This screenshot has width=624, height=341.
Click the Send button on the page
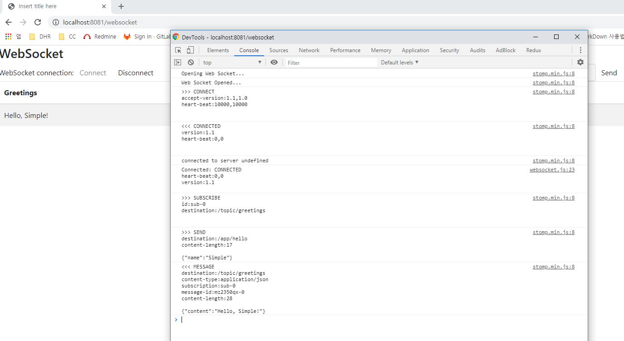point(609,73)
